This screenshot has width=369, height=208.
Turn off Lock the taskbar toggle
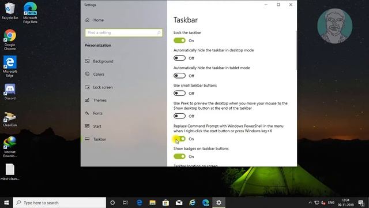[179, 40]
